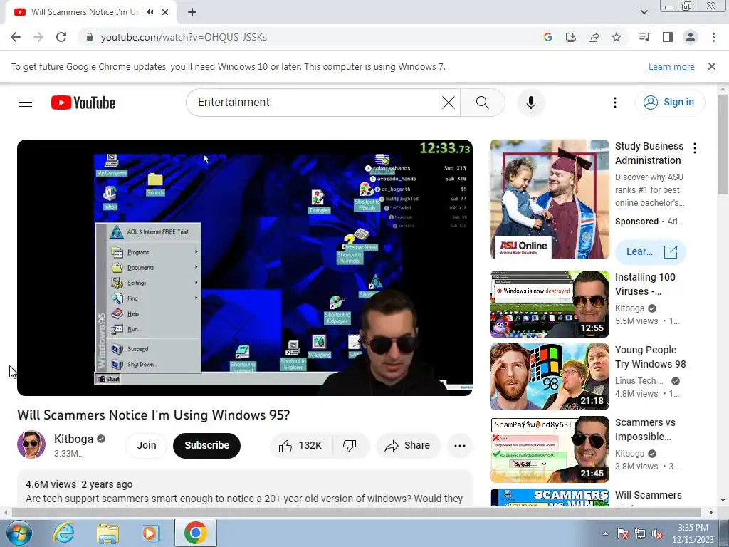Click the video player
The height and width of the screenshot is (547, 729).
[245, 268]
